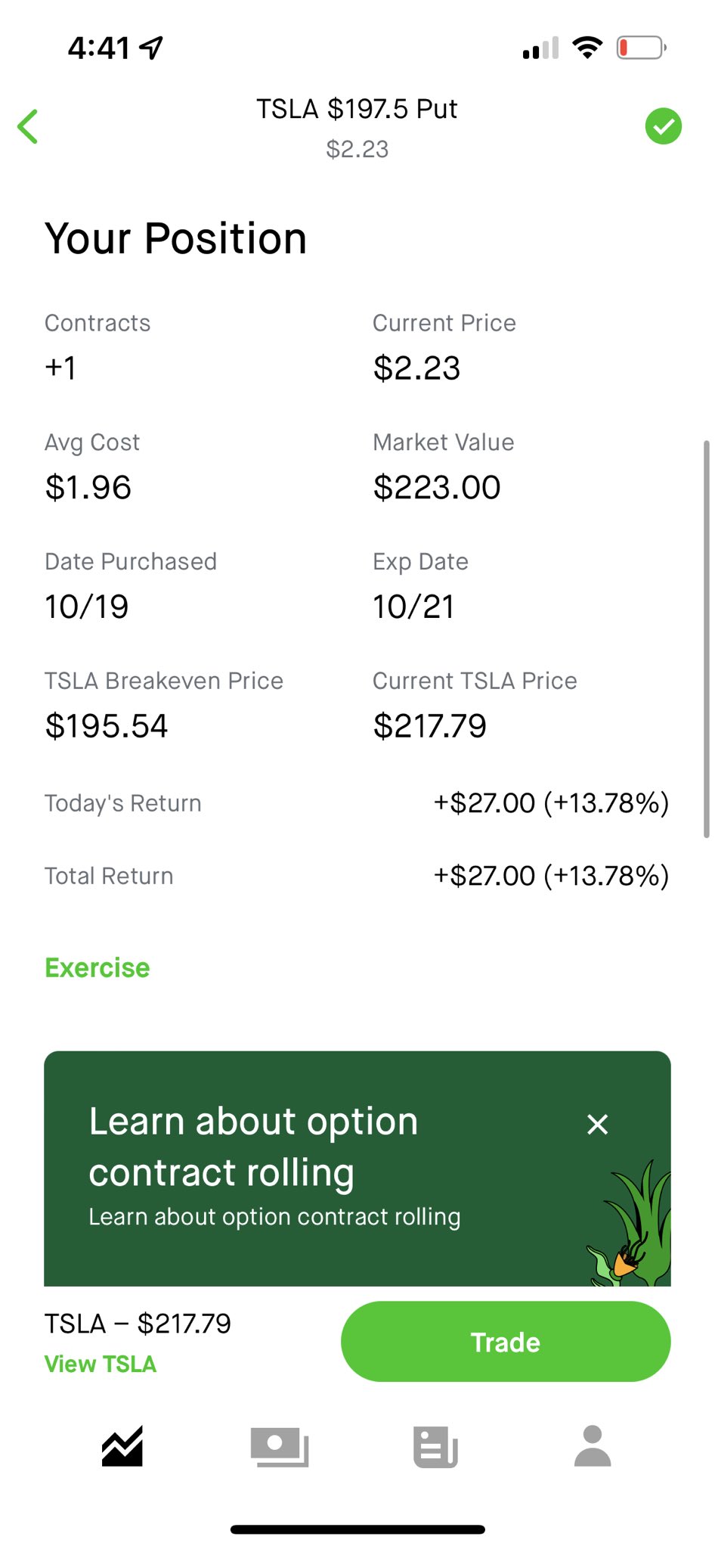The image size is (715, 1549).
Task: Open the investing chart tab
Action: coord(122,1446)
